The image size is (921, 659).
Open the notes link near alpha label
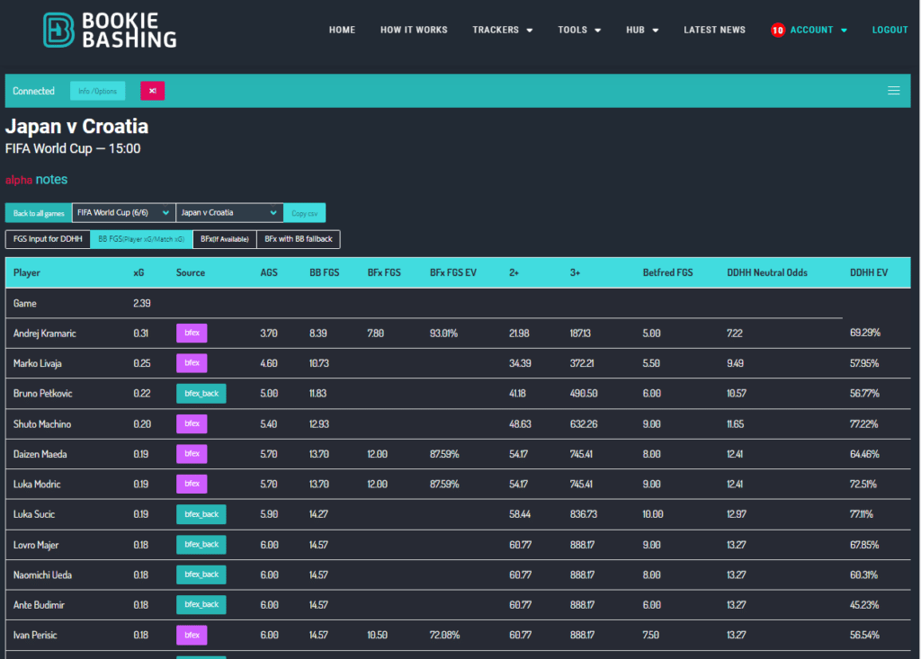[x=52, y=179]
